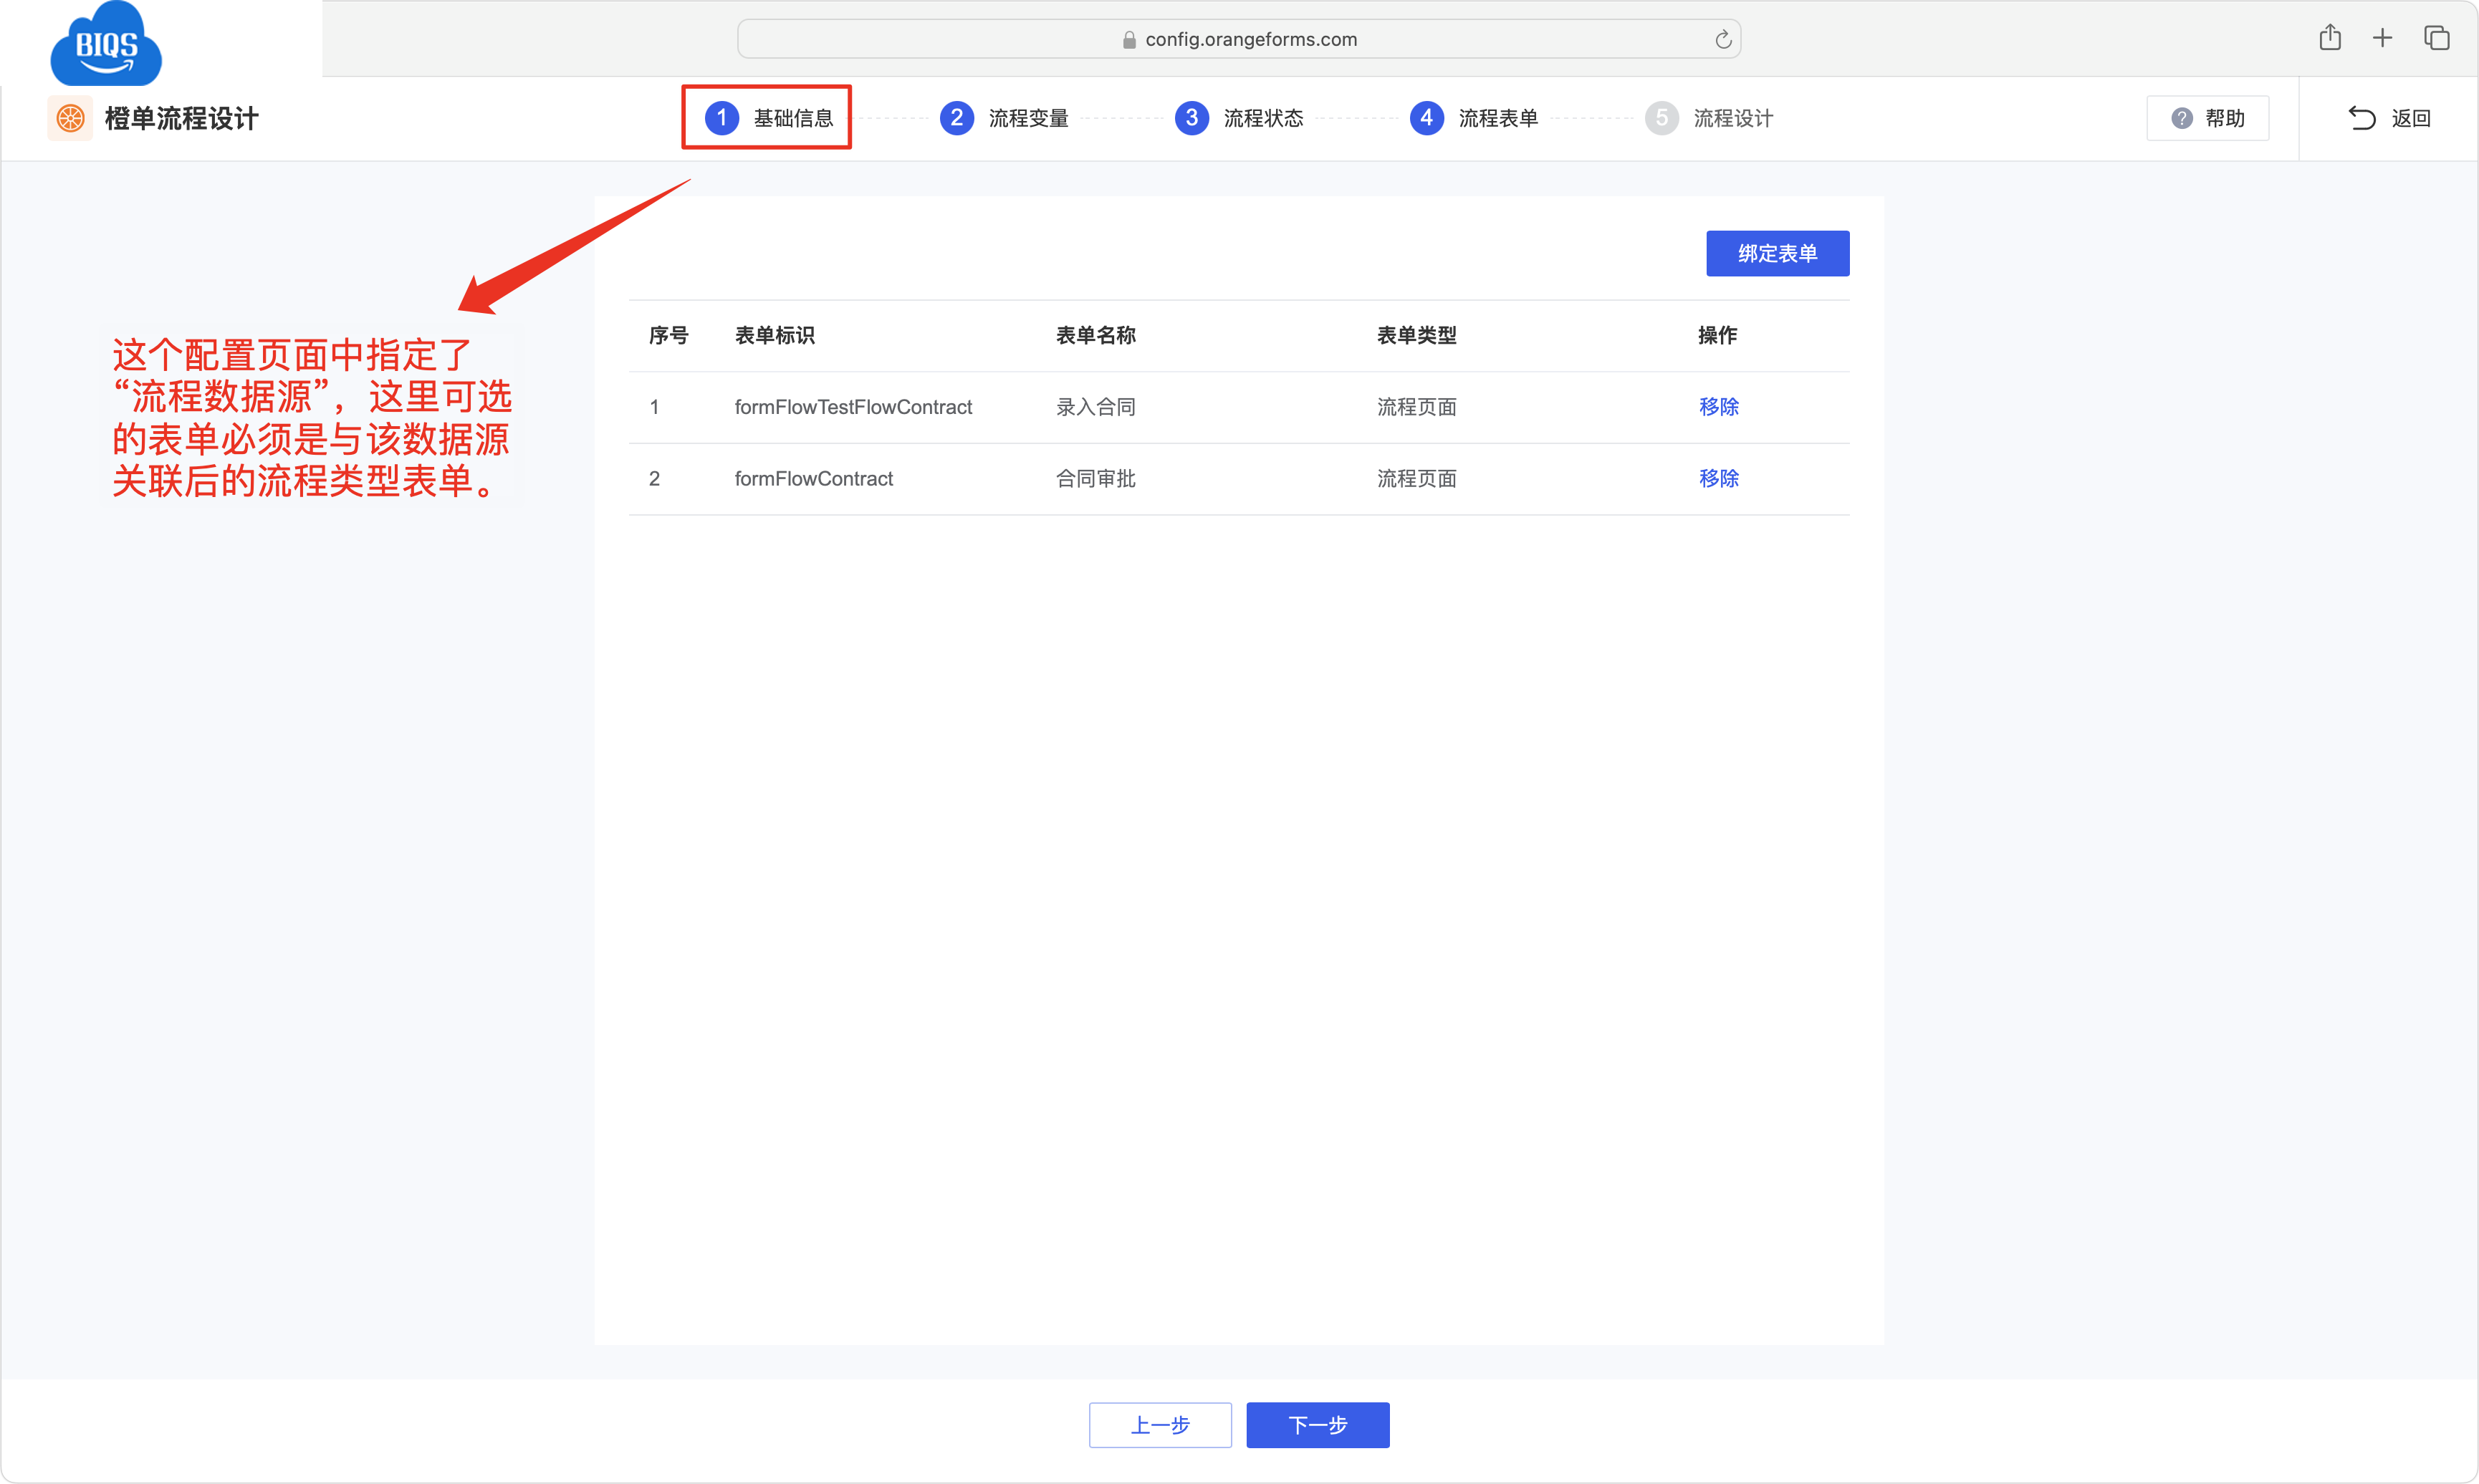
Task: Click the return arrow icon
Action: [2362, 118]
